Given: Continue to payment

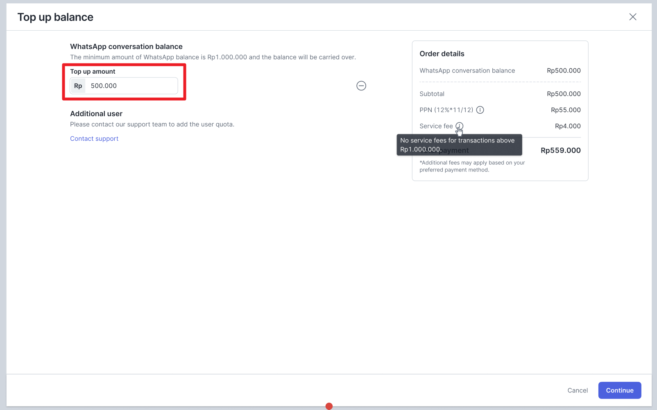Looking at the screenshot, I should coord(620,390).
